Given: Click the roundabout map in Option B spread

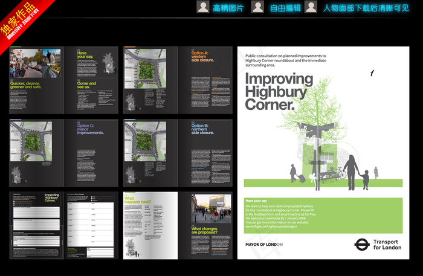Looking at the screenshot, I should coord(145,141).
